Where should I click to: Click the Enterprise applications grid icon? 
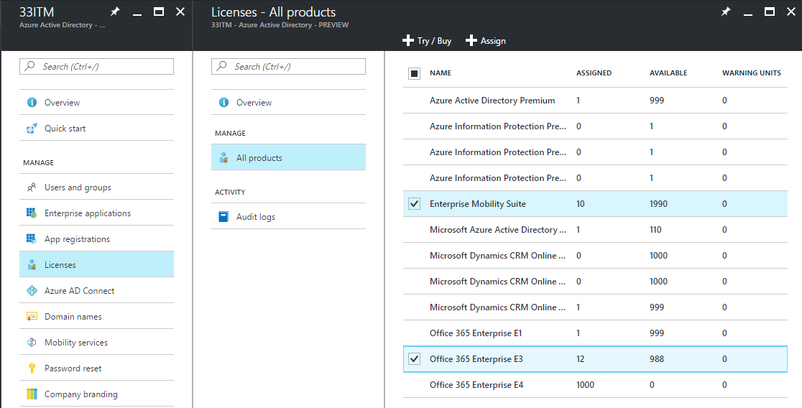[32, 213]
